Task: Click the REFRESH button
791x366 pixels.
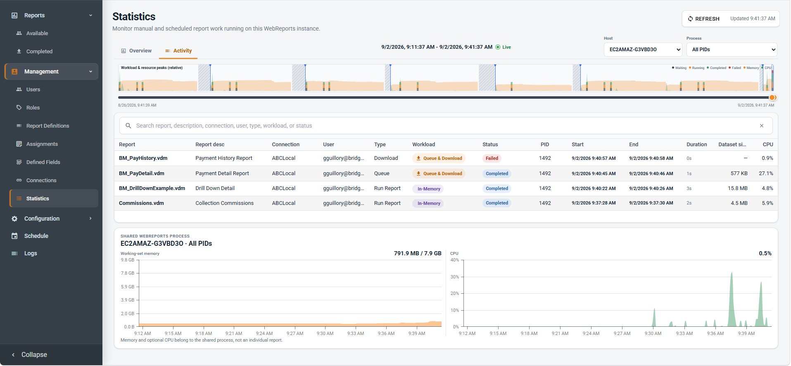Action: pyautogui.click(x=703, y=19)
